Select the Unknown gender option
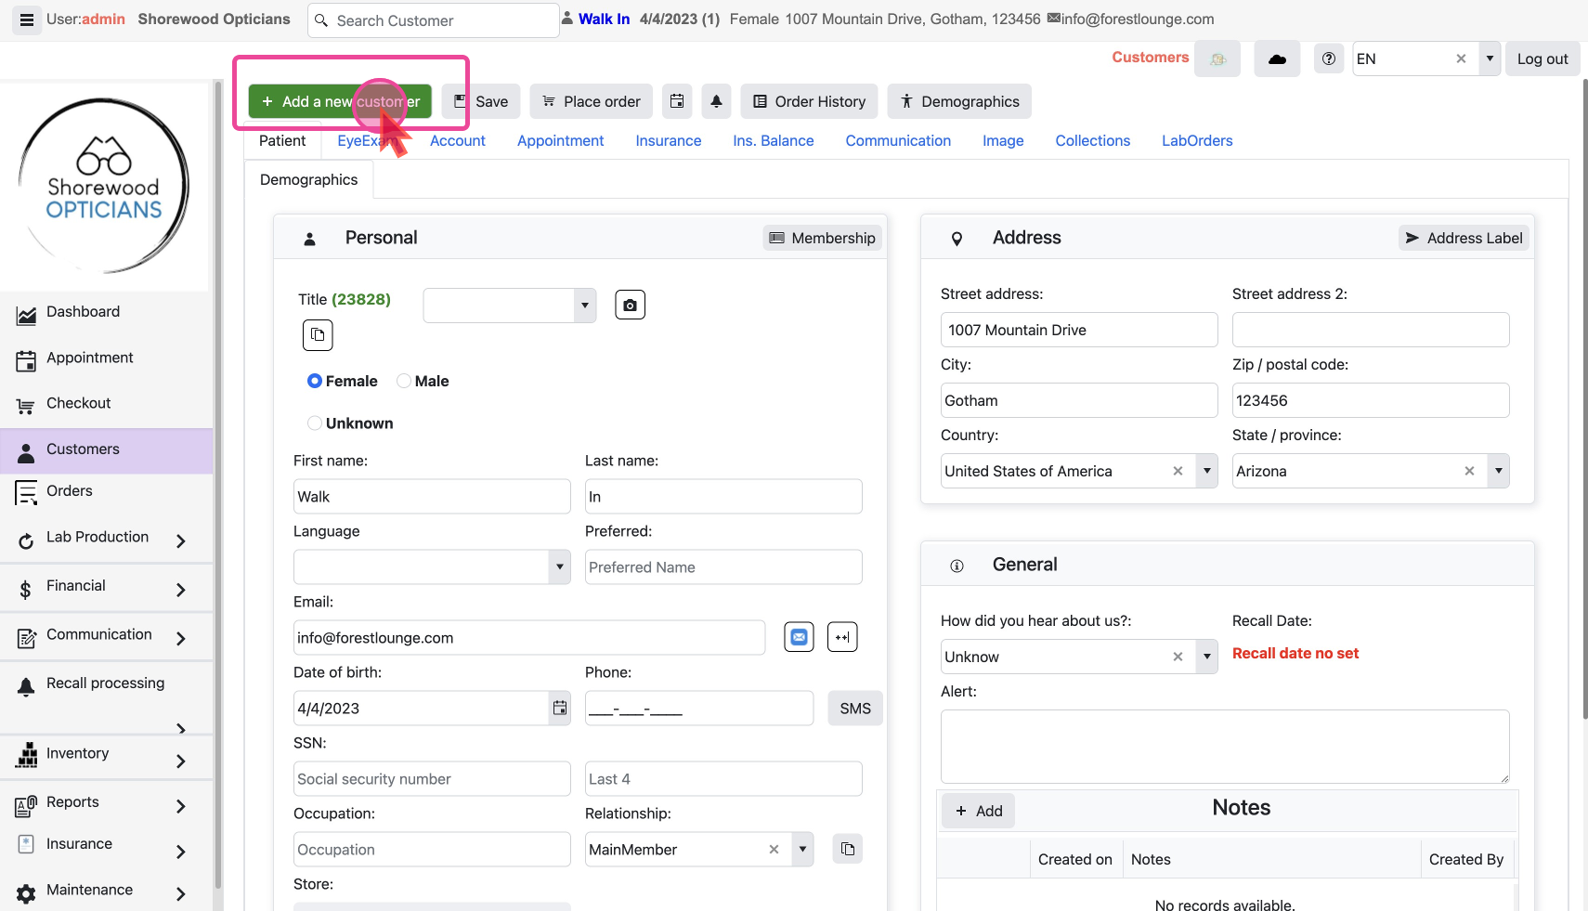1588x911 pixels. tap(315, 423)
